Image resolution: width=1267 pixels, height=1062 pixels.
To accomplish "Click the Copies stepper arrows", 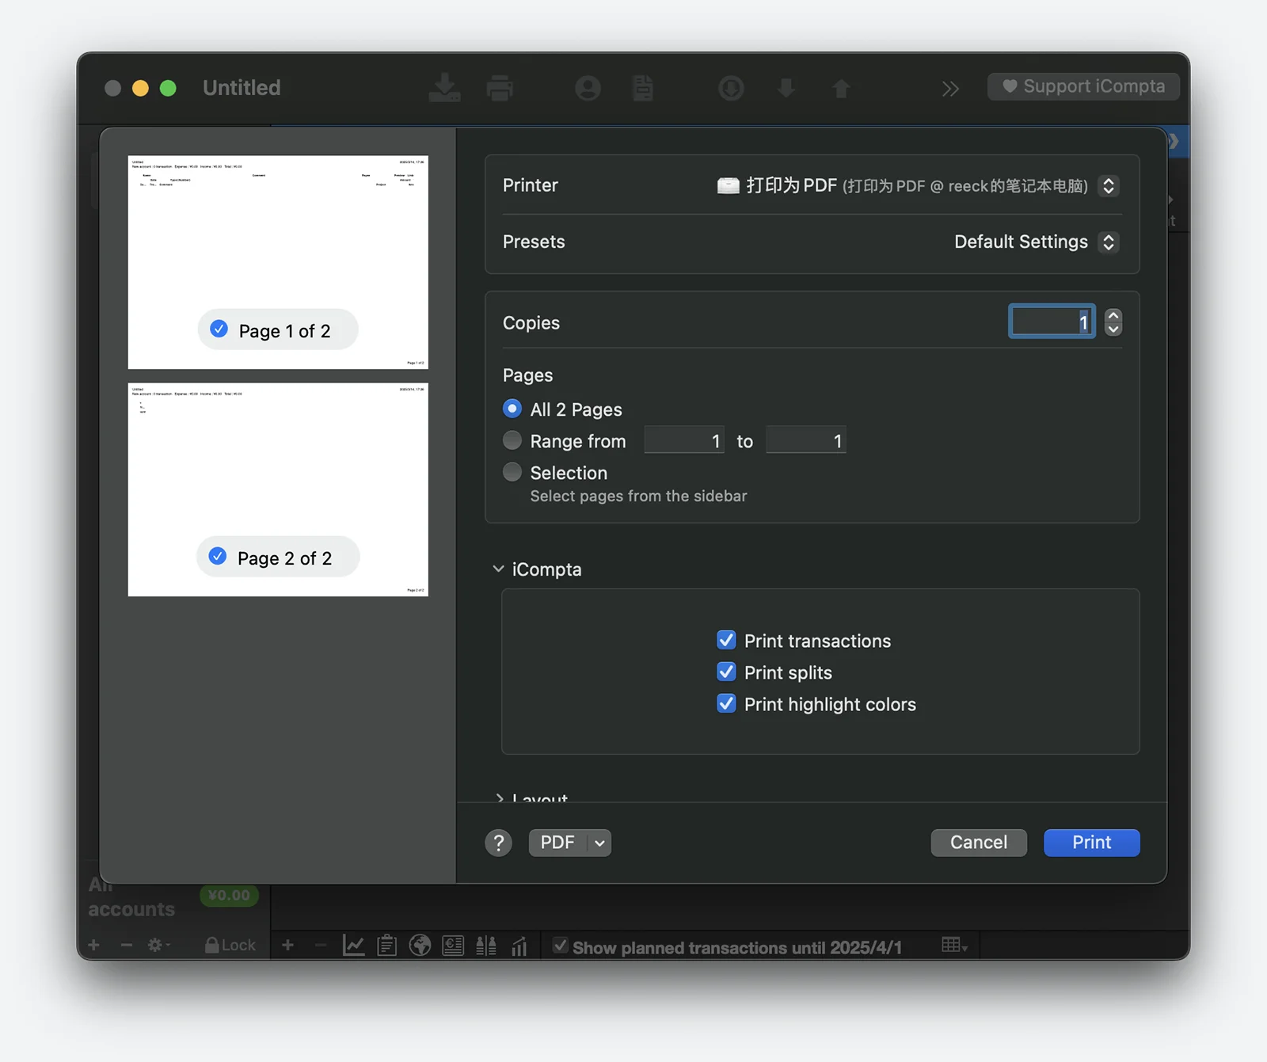I will coord(1113,322).
